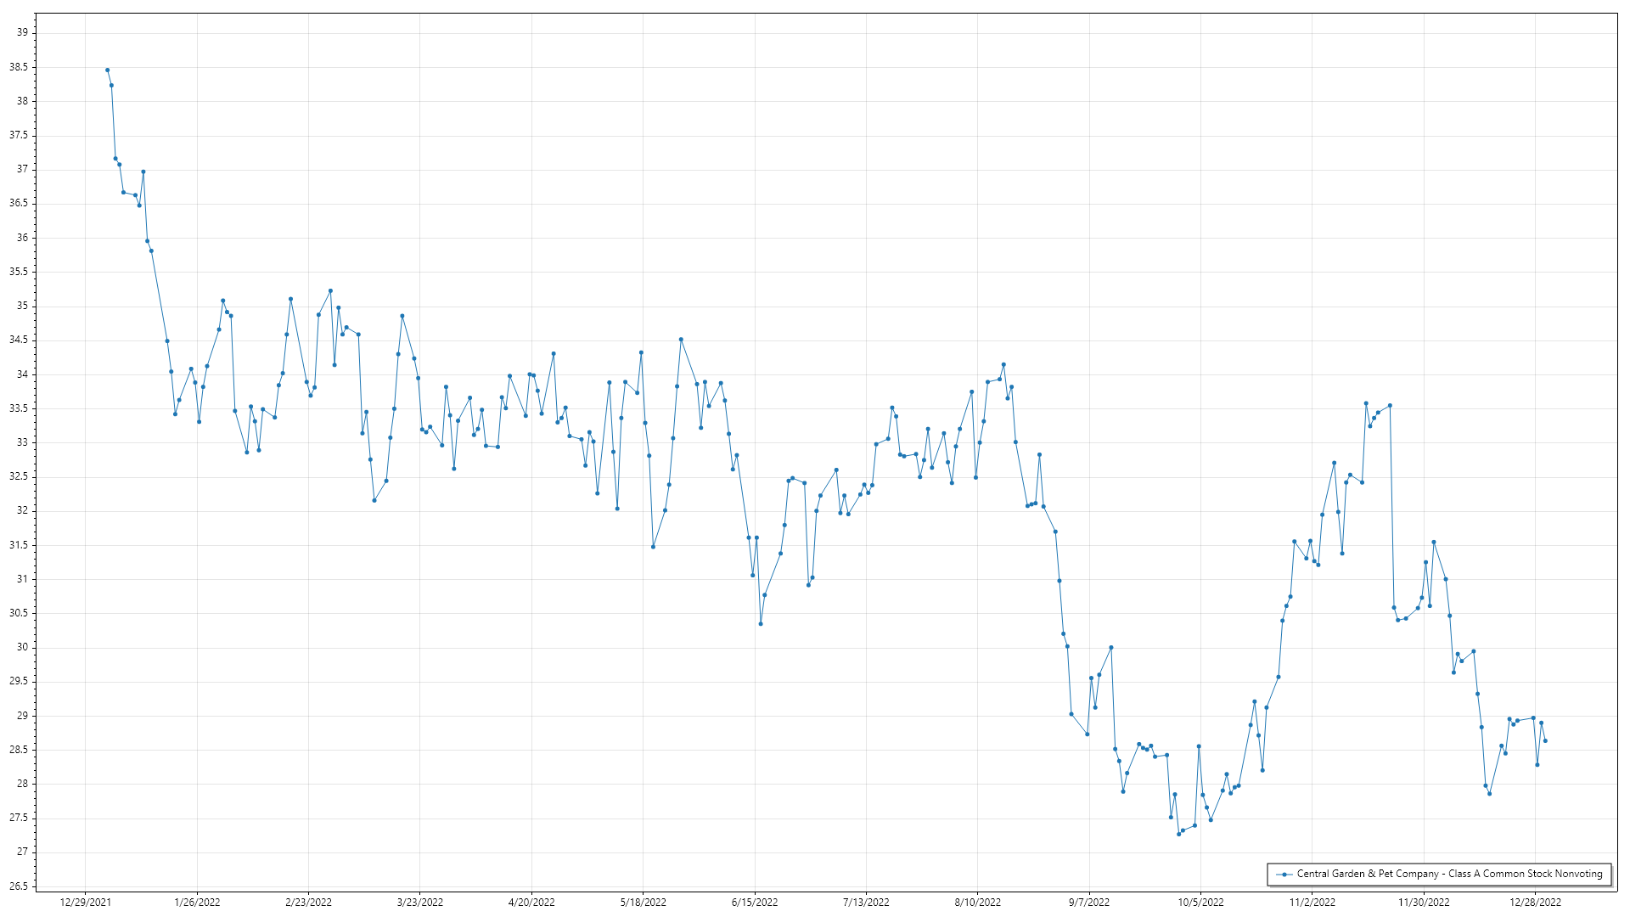Click the 12/29/2021 x-axis label
The height and width of the screenshot is (917, 1630).
(x=85, y=903)
